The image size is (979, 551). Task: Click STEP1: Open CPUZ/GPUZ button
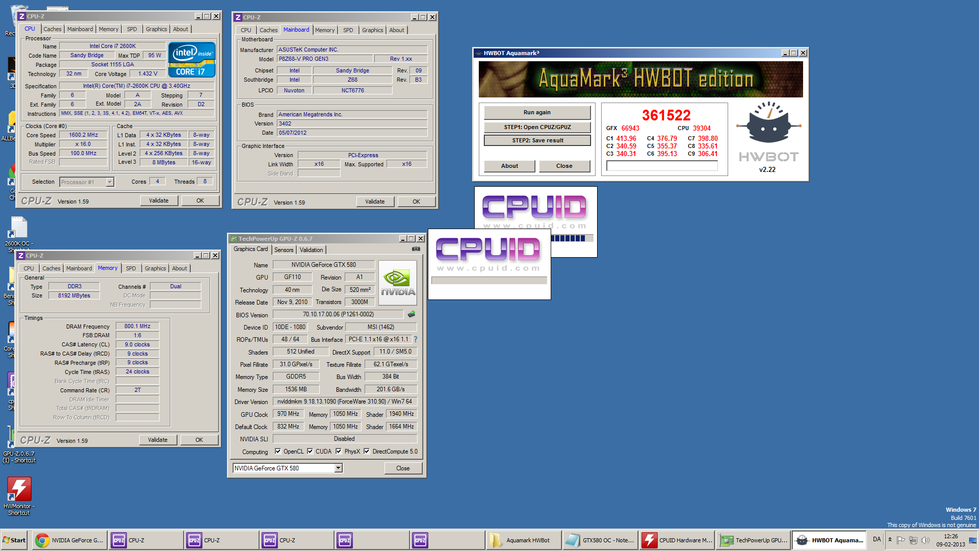click(x=537, y=127)
